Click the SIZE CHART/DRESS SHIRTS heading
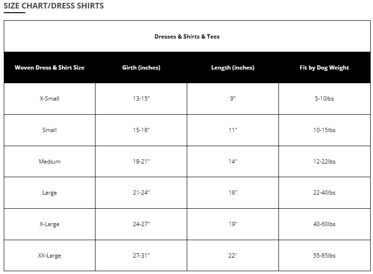The image size is (373, 274). coord(54,6)
